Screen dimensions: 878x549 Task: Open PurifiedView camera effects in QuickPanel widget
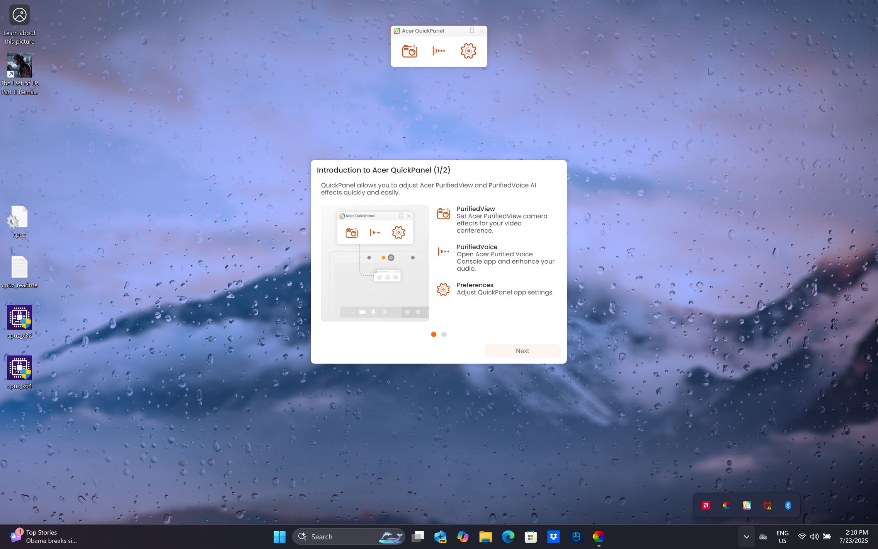pos(409,51)
